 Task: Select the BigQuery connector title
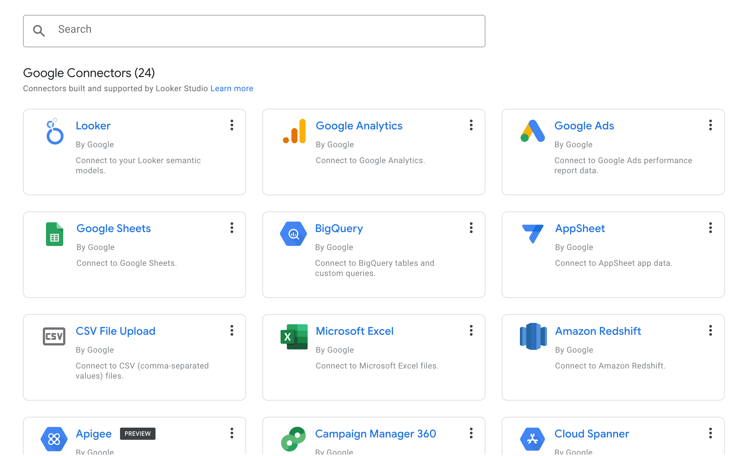pos(339,228)
